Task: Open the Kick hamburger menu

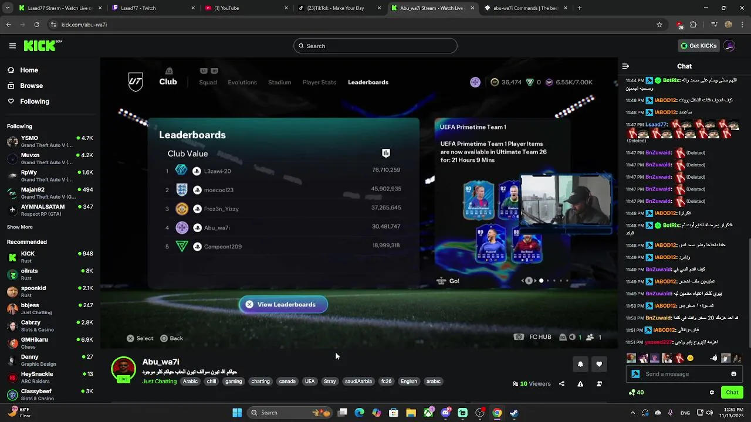Action: [x=12, y=46]
